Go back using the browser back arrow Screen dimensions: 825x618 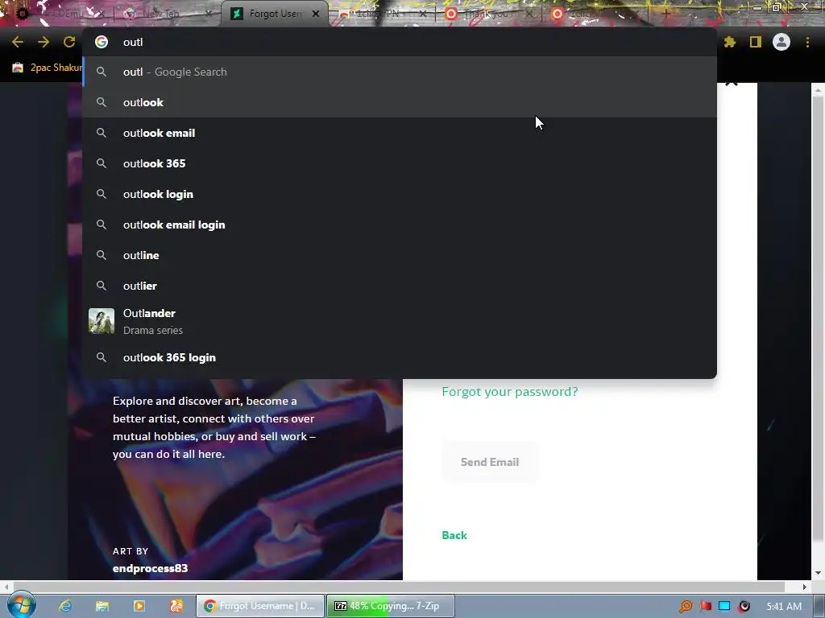(18, 42)
